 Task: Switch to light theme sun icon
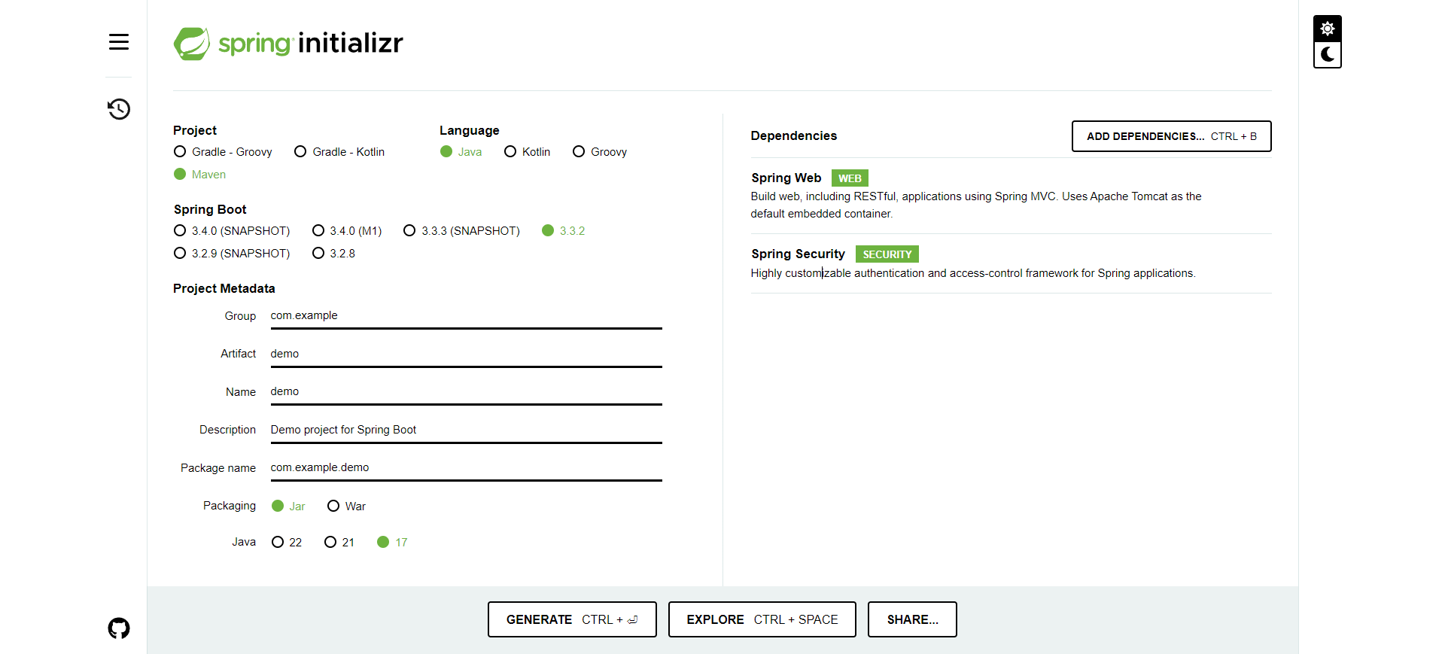1327,29
